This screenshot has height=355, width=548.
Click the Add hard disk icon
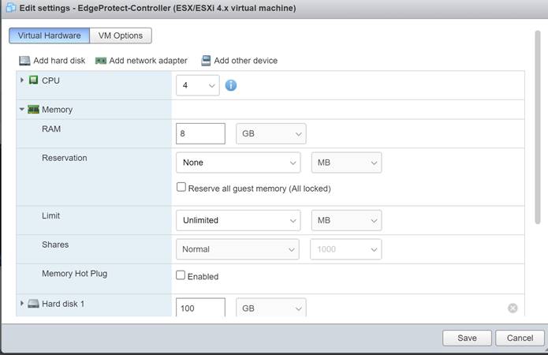(x=24, y=61)
